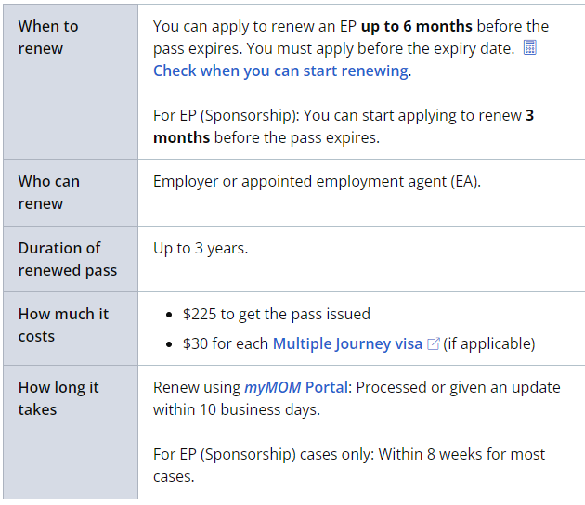The width and height of the screenshot is (585, 505).
Task: Open the Multiple Journey visa link
Action: click(347, 343)
